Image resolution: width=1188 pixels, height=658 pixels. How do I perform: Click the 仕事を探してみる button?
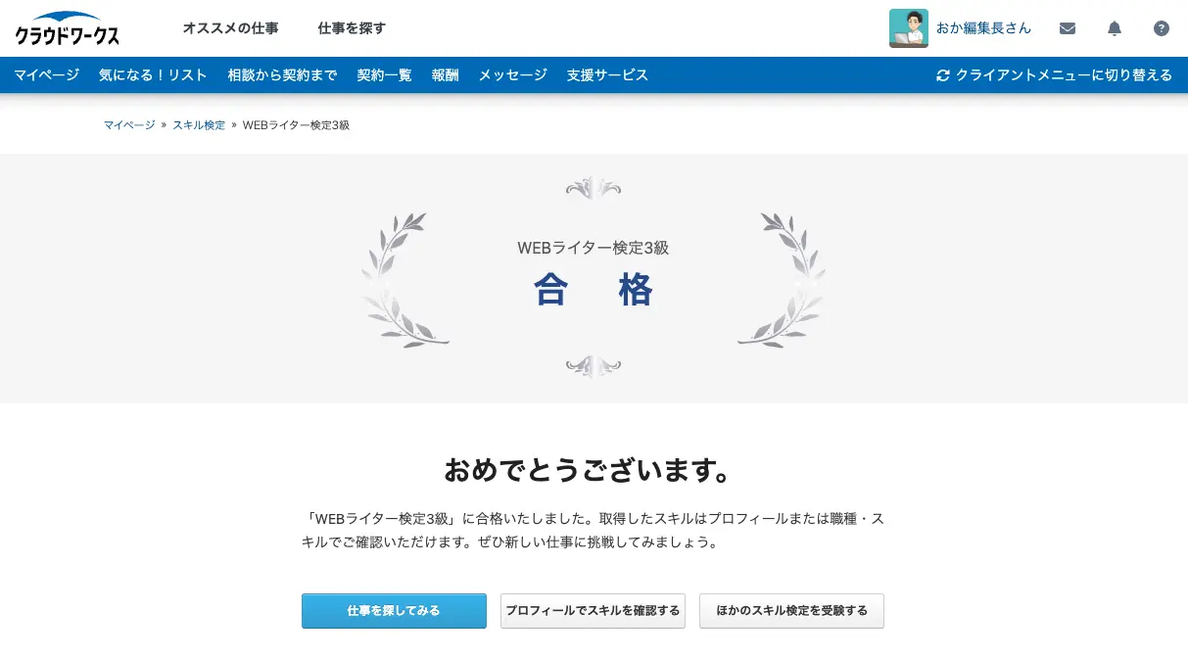394,610
